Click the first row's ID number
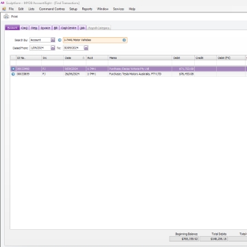 pos(29,69)
